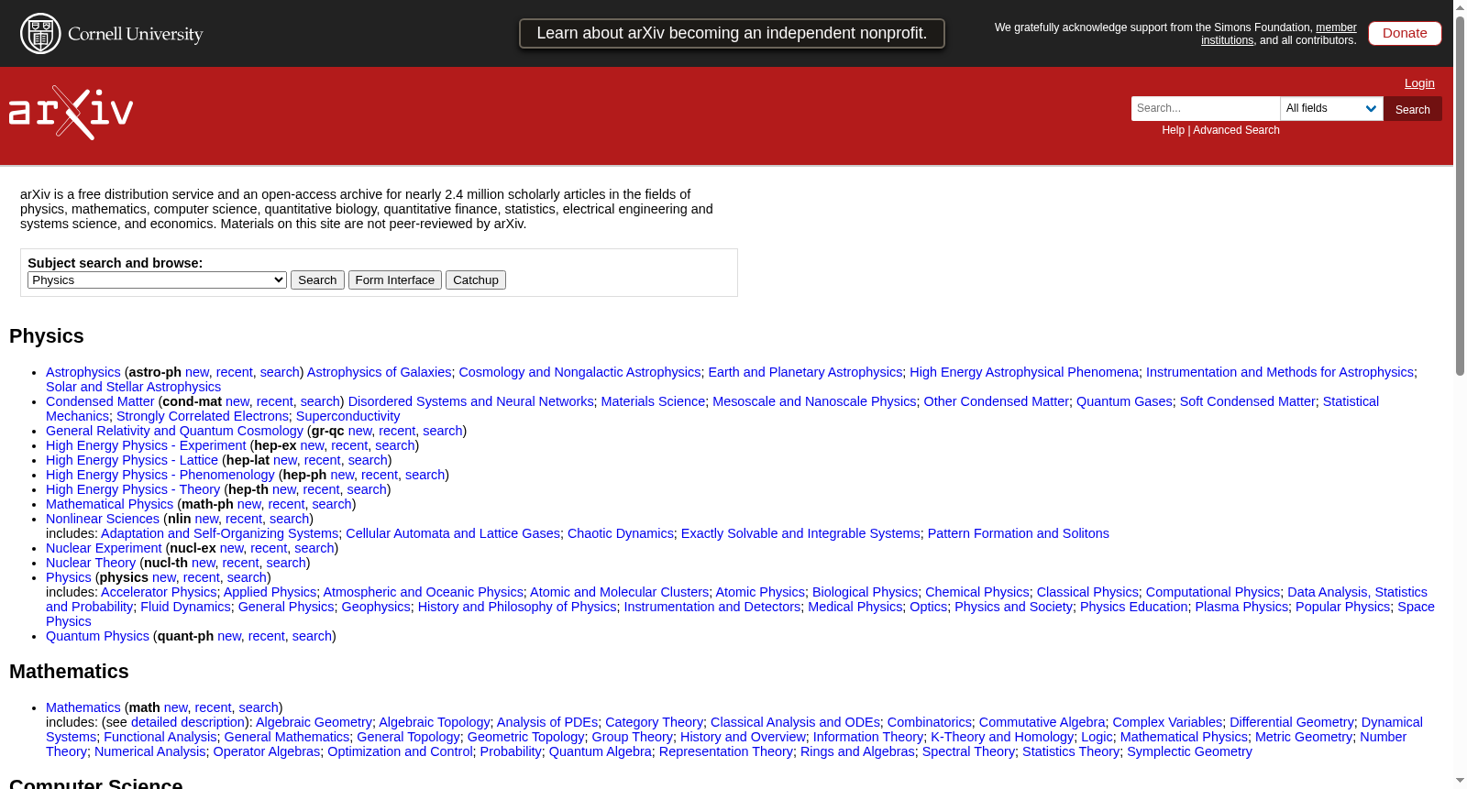Screen dimensions: 1467x789
Task: Click the subject browse Search button
Action: click(x=317, y=280)
